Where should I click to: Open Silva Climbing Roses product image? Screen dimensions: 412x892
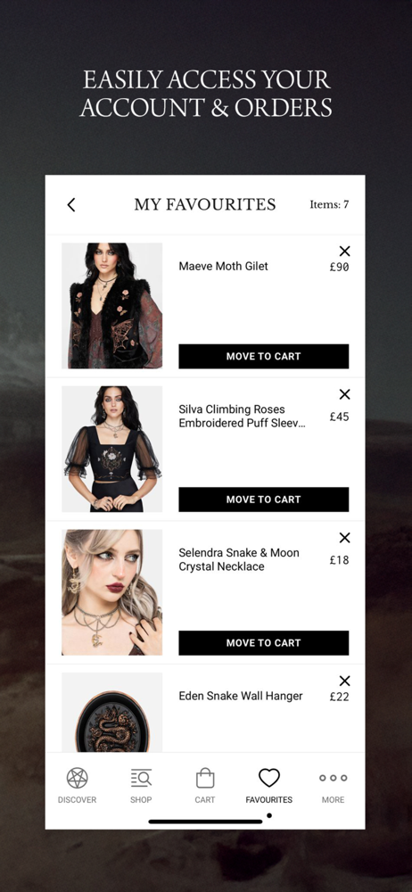[112, 450]
